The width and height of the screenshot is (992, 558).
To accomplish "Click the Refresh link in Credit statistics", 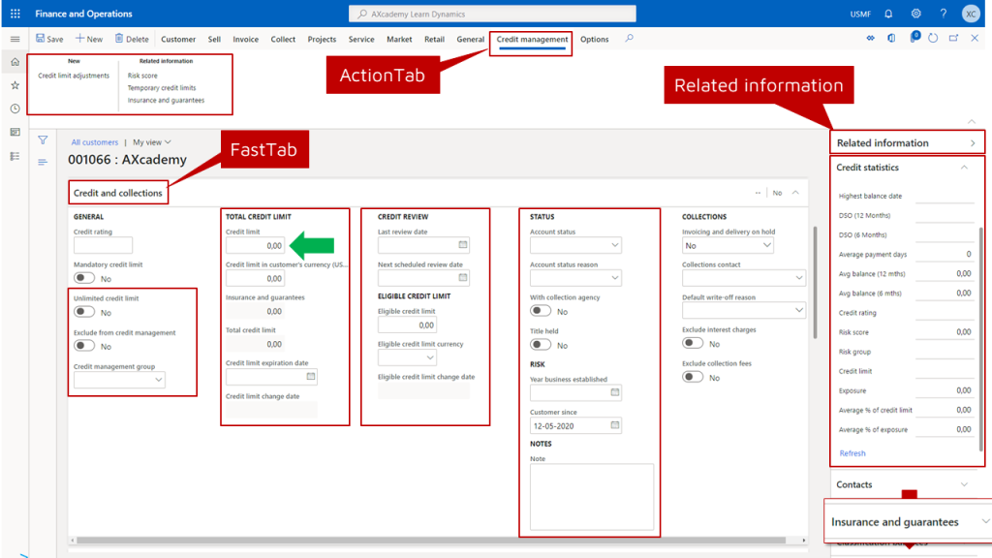I will 852,453.
